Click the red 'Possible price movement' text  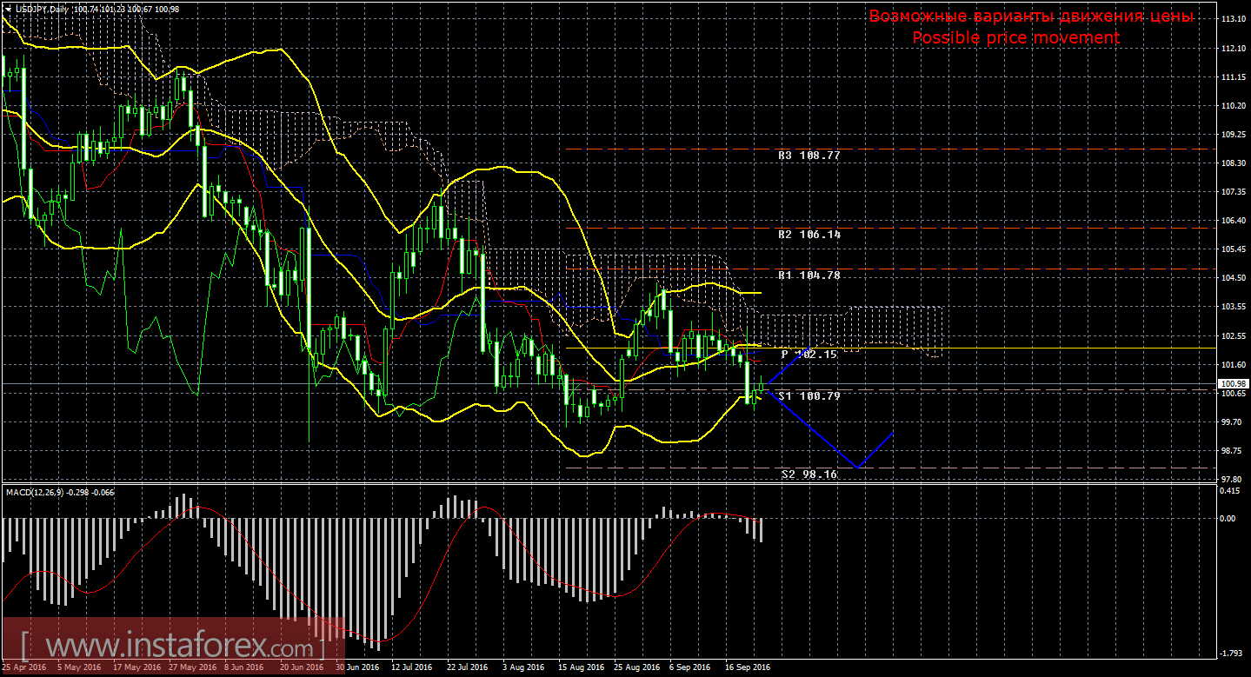click(x=1015, y=38)
